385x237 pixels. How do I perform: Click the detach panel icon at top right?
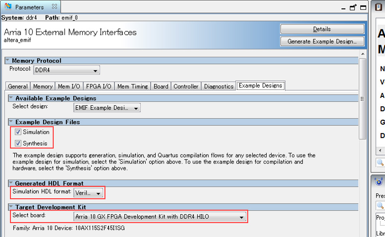click(353, 7)
